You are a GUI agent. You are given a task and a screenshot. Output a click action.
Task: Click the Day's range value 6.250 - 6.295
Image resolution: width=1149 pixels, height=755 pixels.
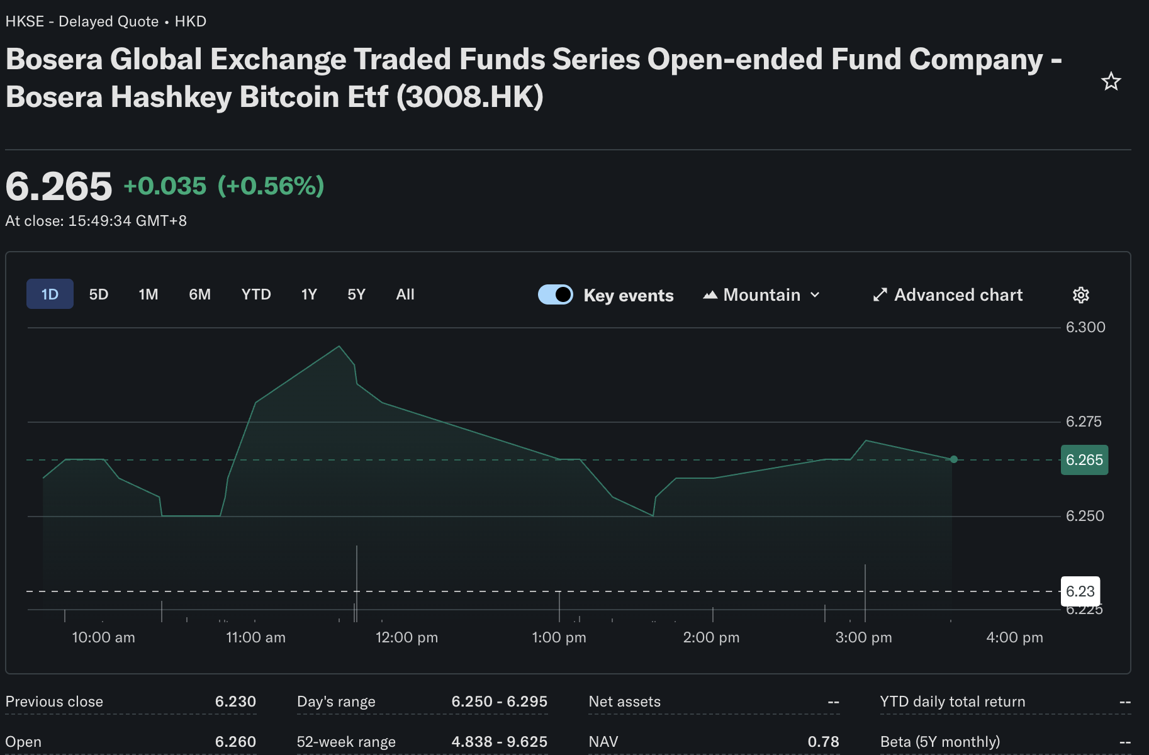click(500, 702)
